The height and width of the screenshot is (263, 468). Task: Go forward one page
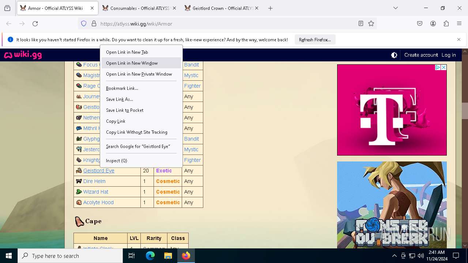pos(22,24)
